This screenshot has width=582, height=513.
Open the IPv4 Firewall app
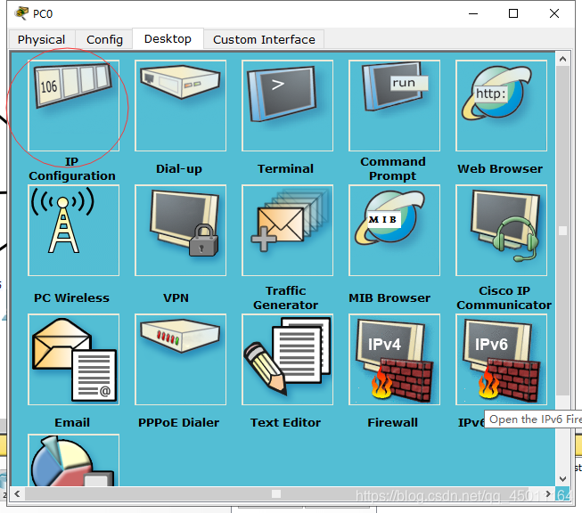point(394,360)
